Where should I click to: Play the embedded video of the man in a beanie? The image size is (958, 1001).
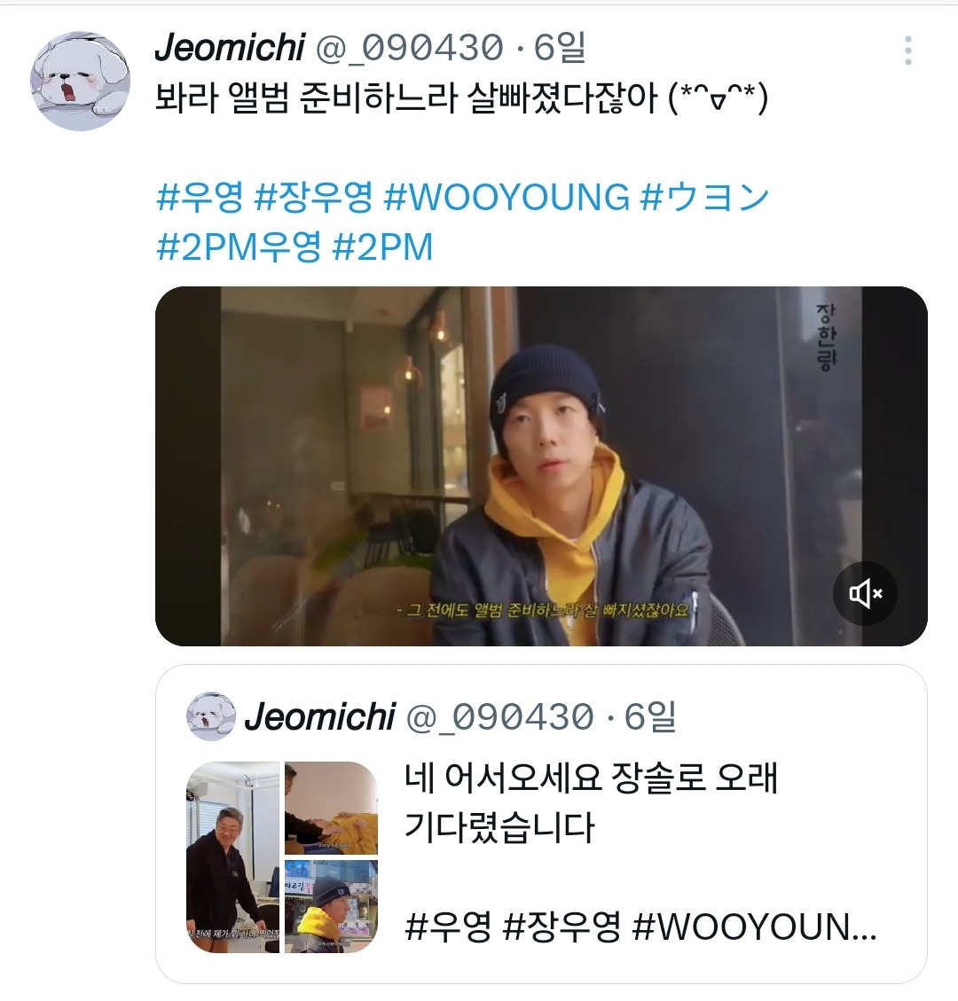pyautogui.click(x=541, y=466)
